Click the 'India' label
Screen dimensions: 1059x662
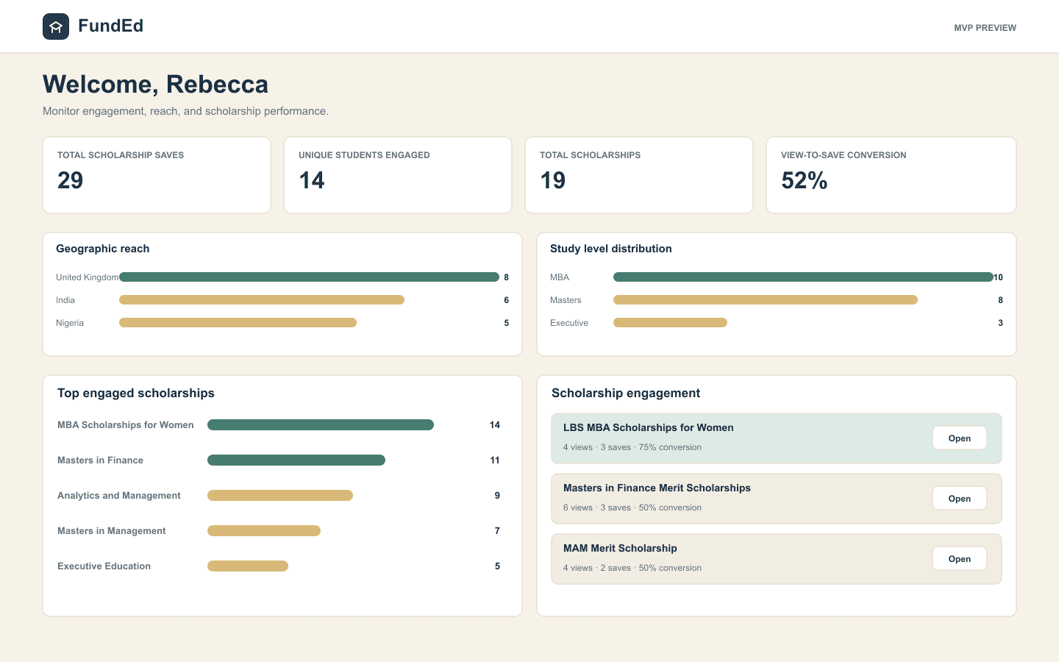[x=65, y=300]
